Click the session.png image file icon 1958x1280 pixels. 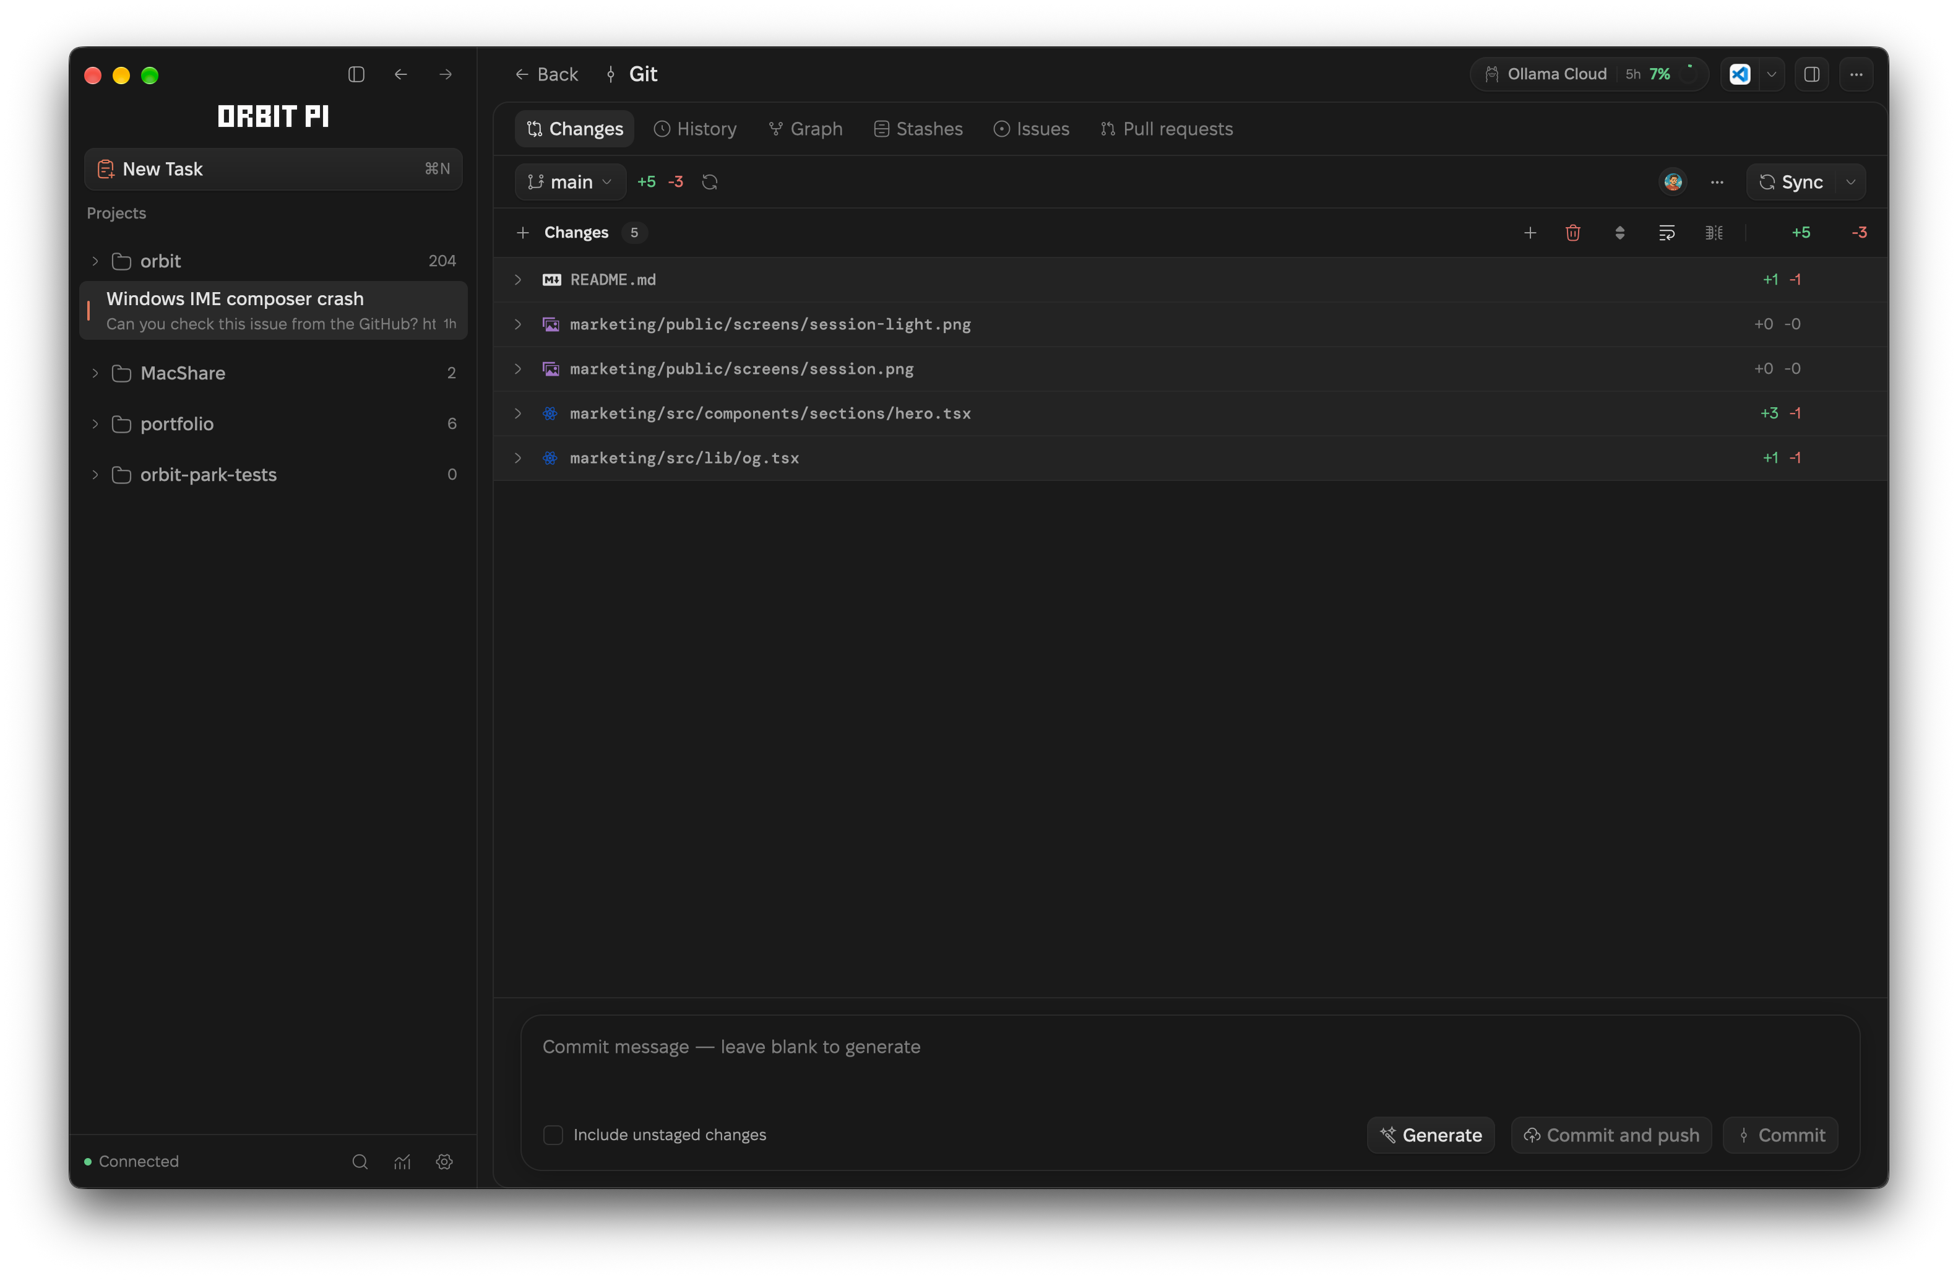click(x=551, y=368)
